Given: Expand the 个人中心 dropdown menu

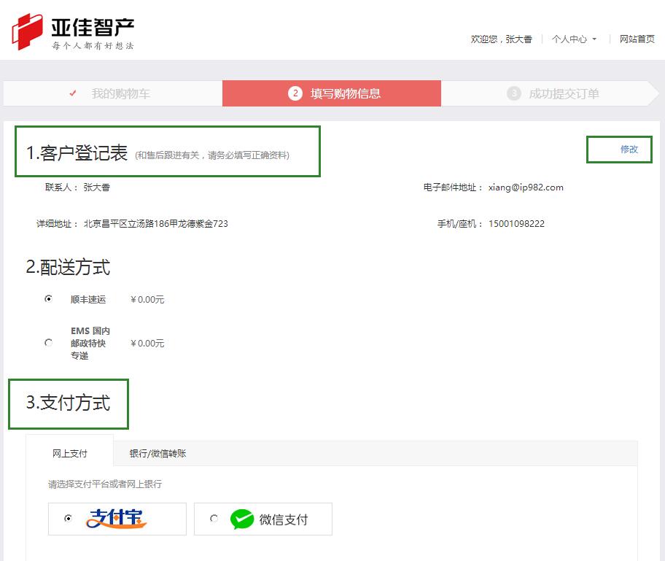Looking at the screenshot, I should pos(569,39).
